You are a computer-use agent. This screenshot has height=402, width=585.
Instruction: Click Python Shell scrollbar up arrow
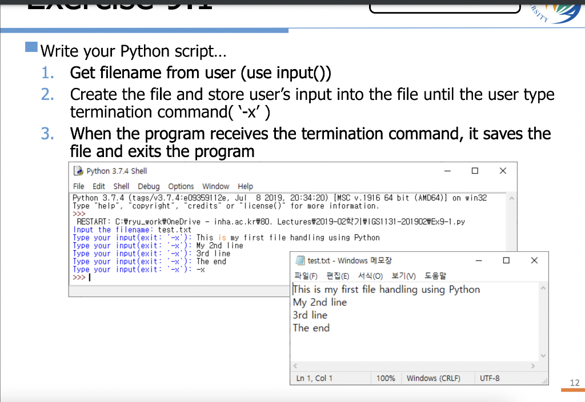[x=512, y=198]
